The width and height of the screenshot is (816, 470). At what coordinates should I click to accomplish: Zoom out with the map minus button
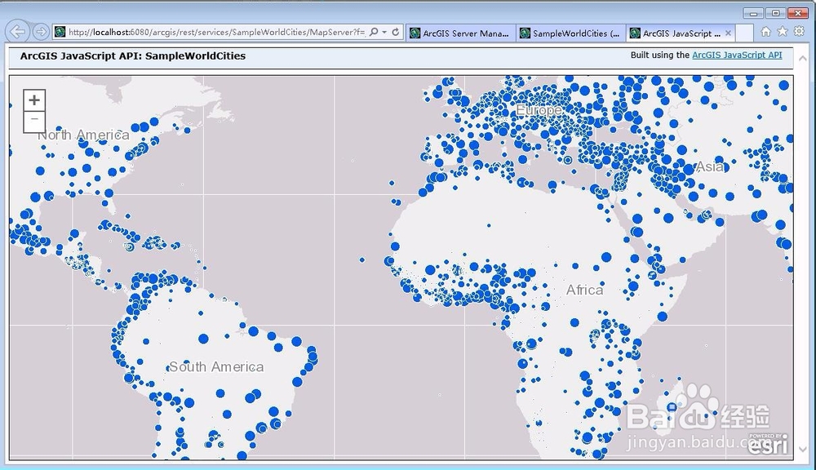coord(34,122)
